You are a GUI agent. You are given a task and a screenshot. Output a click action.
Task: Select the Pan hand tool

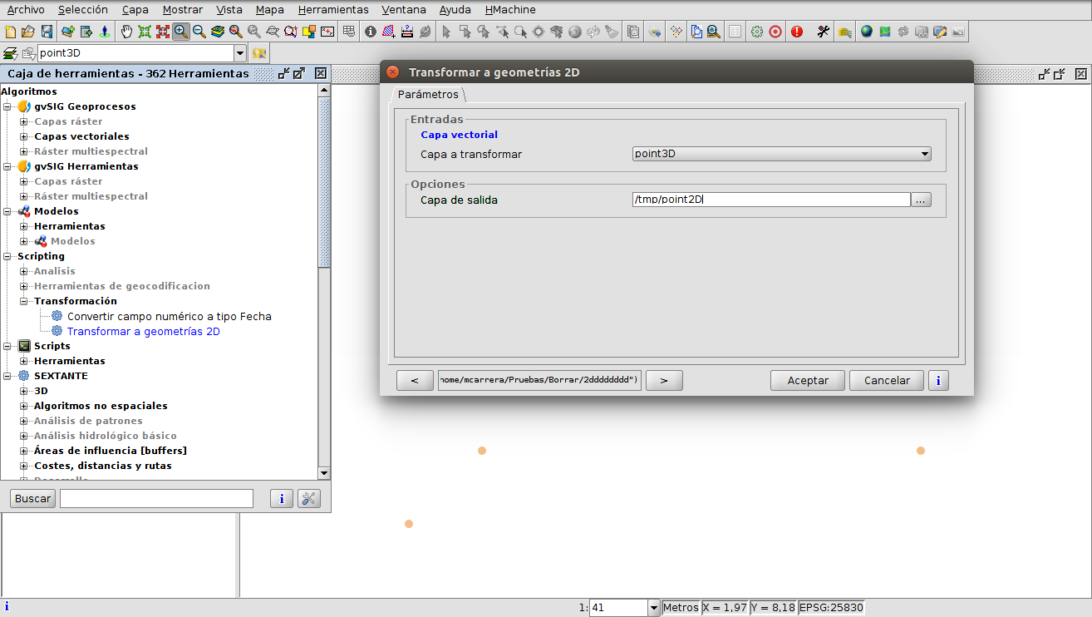126,32
